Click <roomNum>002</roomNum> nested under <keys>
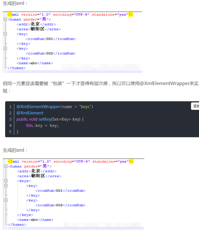 pos(60,205)
